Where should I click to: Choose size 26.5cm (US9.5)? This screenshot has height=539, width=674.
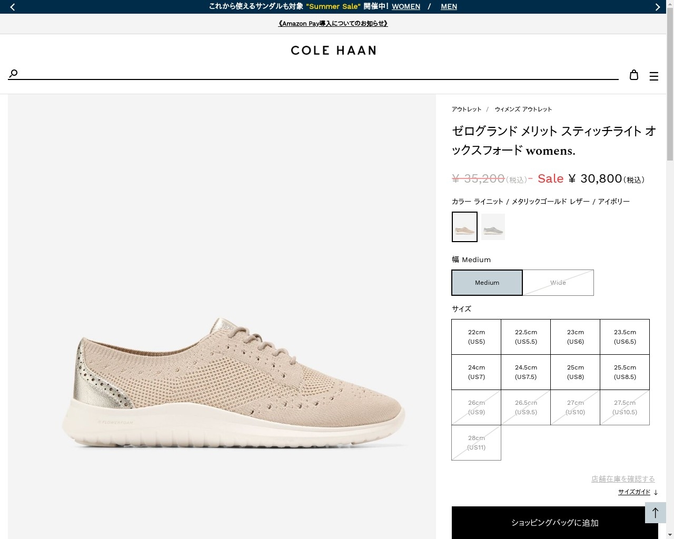click(x=526, y=407)
